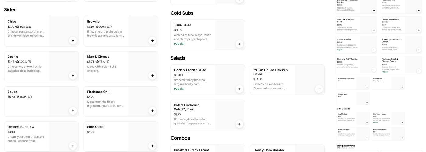Add New York Steamer Combo
This screenshot has height=152, width=426.
(374, 30)
